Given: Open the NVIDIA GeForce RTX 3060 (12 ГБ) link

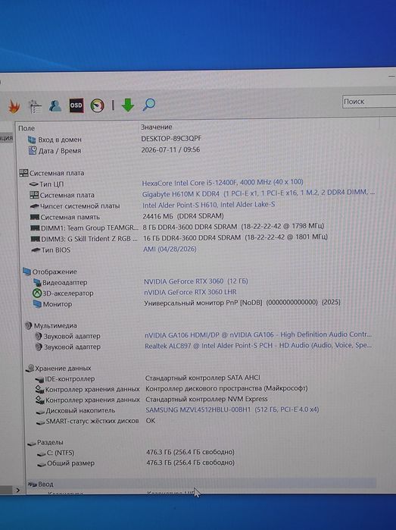Looking at the screenshot, I should tap(196, 281).
